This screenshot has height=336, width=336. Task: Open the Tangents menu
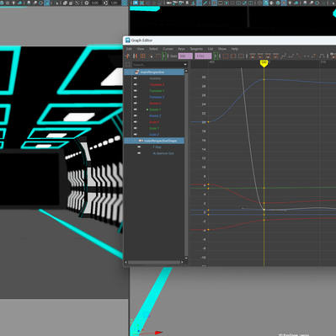(x=196, y=49)
